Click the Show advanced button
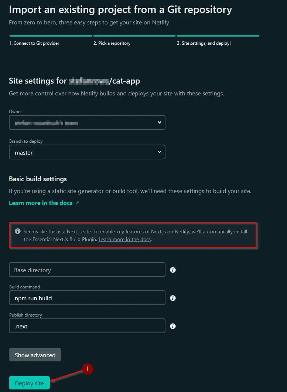The width and height of the screenshot is (287, 392). coord(35,355)
